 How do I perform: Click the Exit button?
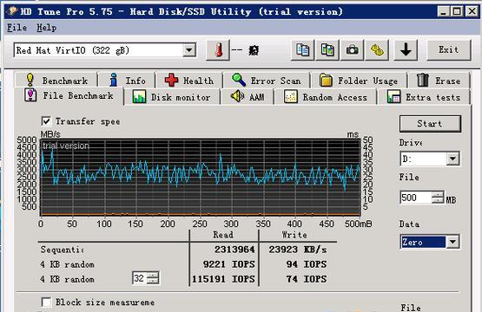(448, 50)
